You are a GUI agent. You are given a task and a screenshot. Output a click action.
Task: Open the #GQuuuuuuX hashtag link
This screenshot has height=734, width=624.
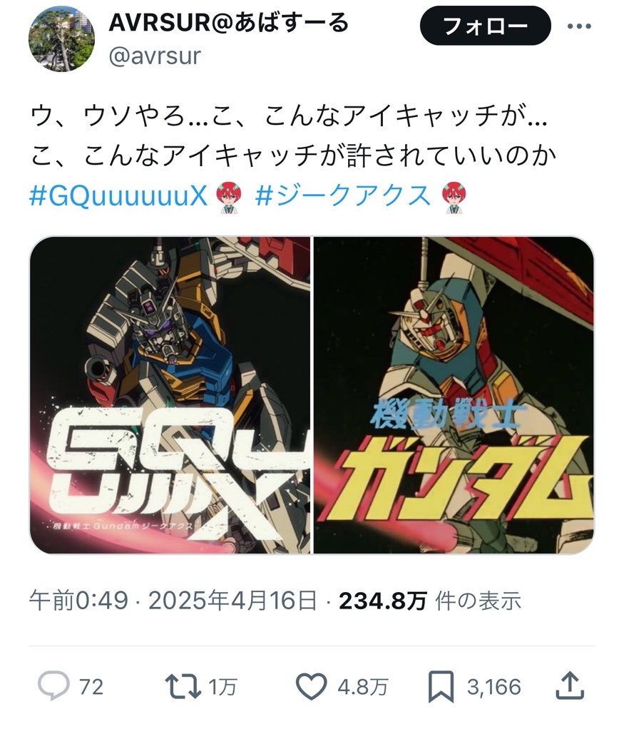click(x=118, y=195)
